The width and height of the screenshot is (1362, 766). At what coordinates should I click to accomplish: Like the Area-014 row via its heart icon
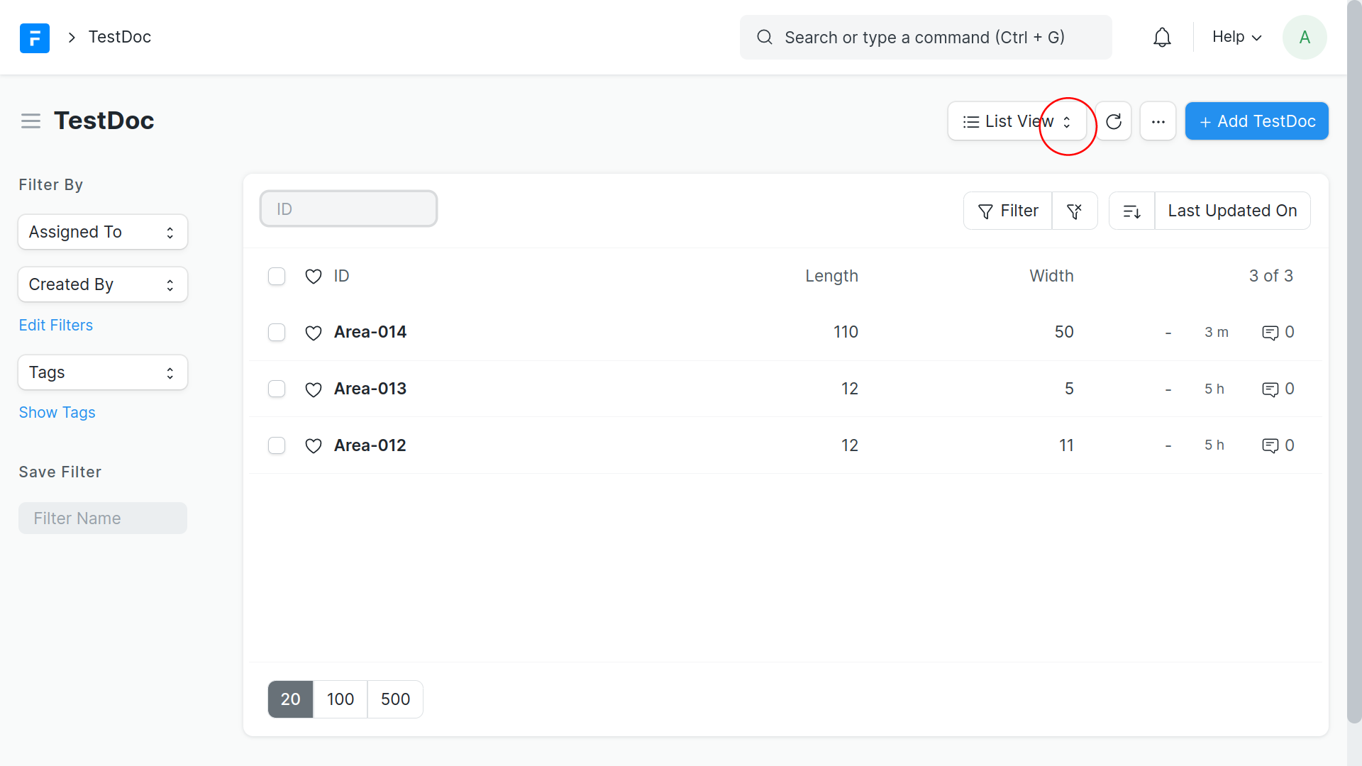pyautogui.click(x=313, y=333)
